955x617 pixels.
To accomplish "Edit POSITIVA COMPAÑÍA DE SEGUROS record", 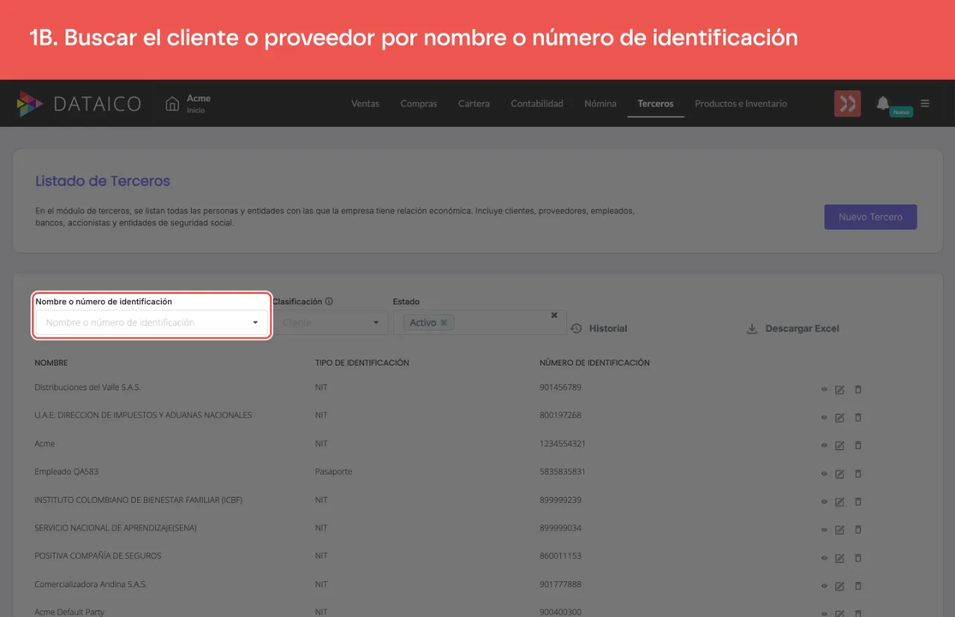I will coord(839,558).
